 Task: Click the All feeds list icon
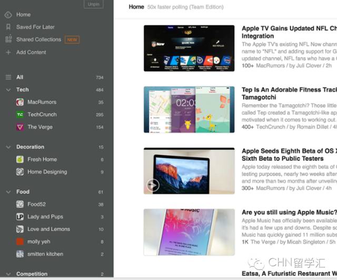tap(8, 77)
